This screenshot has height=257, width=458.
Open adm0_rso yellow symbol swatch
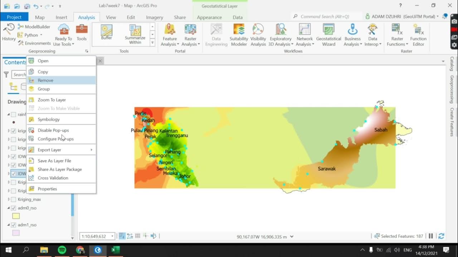coord(16,216)
